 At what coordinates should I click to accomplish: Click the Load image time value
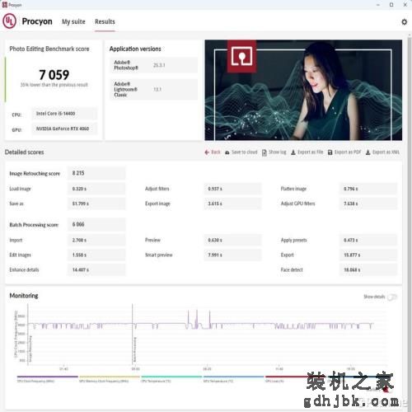tap(96, 189)
